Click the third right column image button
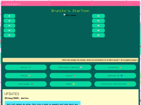The width and height of the screenshot is (141, 105). pos(98,26)
